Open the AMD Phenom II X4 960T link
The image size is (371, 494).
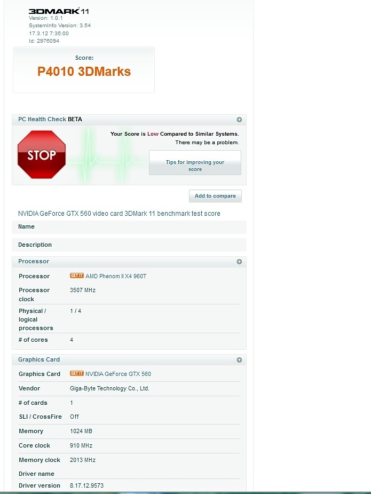pos(116,276)
